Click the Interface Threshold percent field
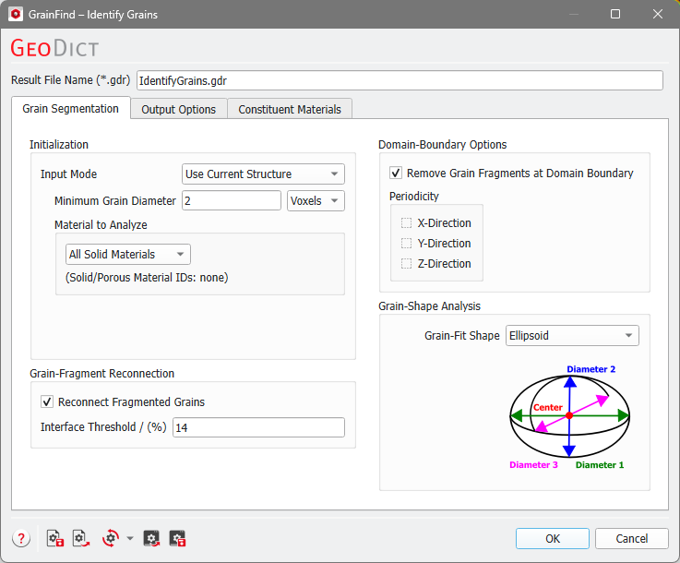 [x=259, y=427]
